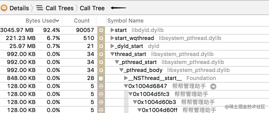Click the start symbol name text
The height and width of the screenshot is (113, 269).
click(x=121, y=30)
